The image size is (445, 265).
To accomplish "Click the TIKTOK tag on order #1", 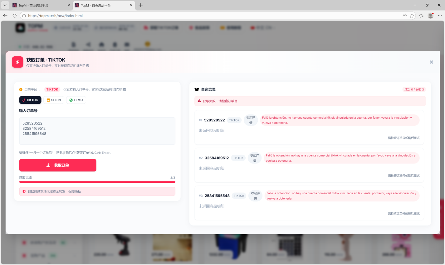I will click(x=234, y=120).
